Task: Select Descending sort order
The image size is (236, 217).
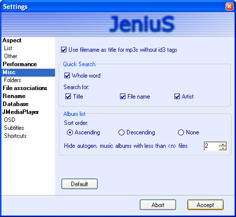Action: coord(121,132)
